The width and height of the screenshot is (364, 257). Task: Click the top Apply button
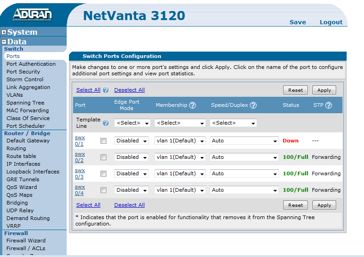click(x=324, y=90)
